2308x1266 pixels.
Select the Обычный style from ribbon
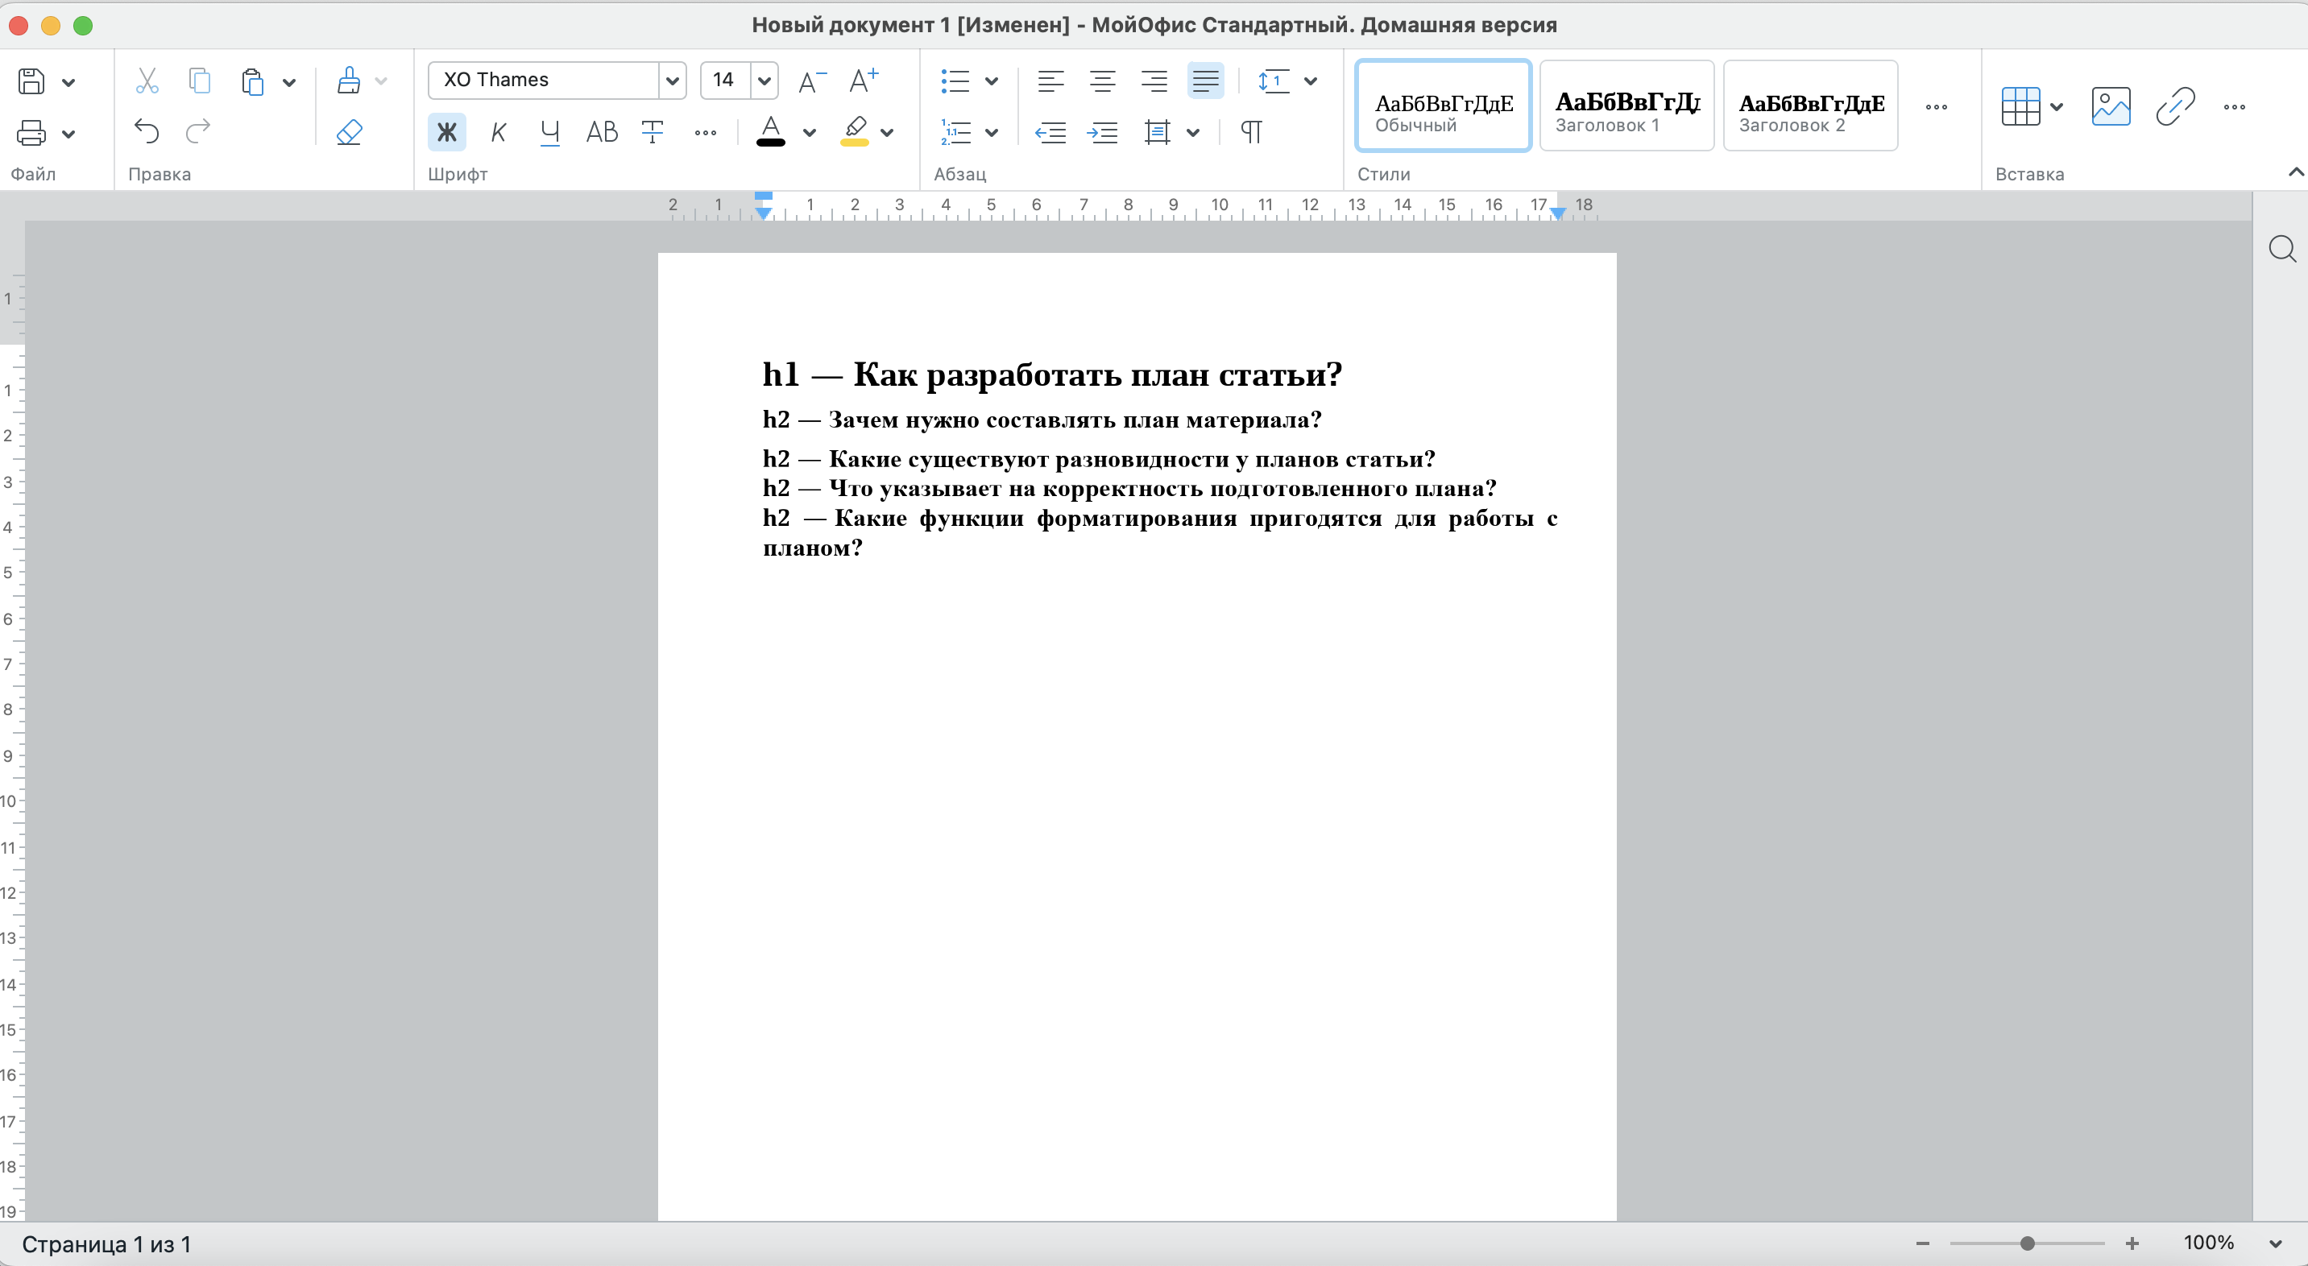click(1444, 106)
